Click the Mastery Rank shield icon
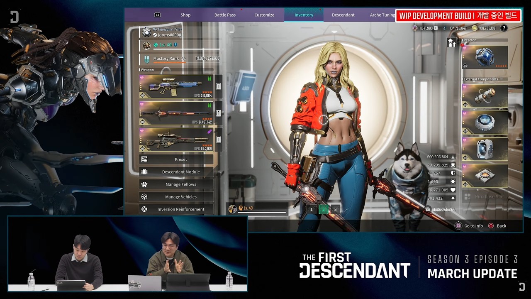Viewport: 531px width, 299px height. click(146, 59)
